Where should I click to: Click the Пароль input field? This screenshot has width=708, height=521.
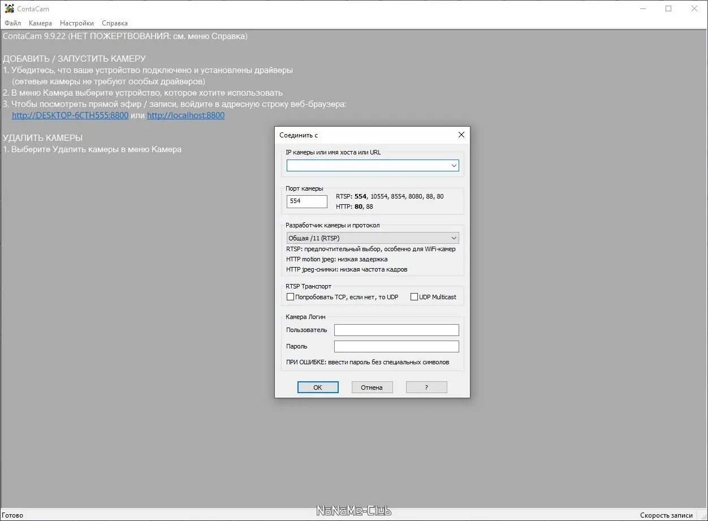coord(396,346)
